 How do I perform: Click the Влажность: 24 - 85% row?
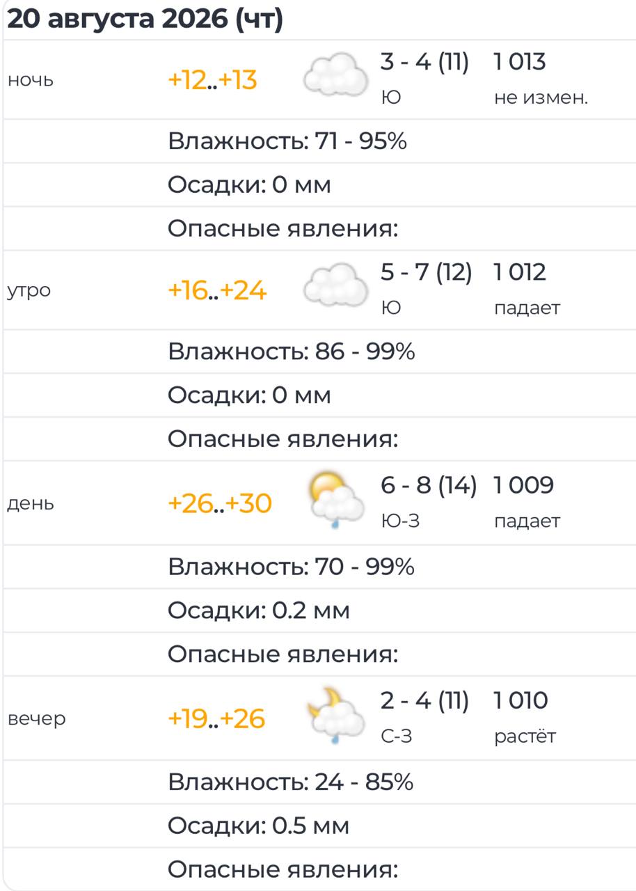pos(320,782)
